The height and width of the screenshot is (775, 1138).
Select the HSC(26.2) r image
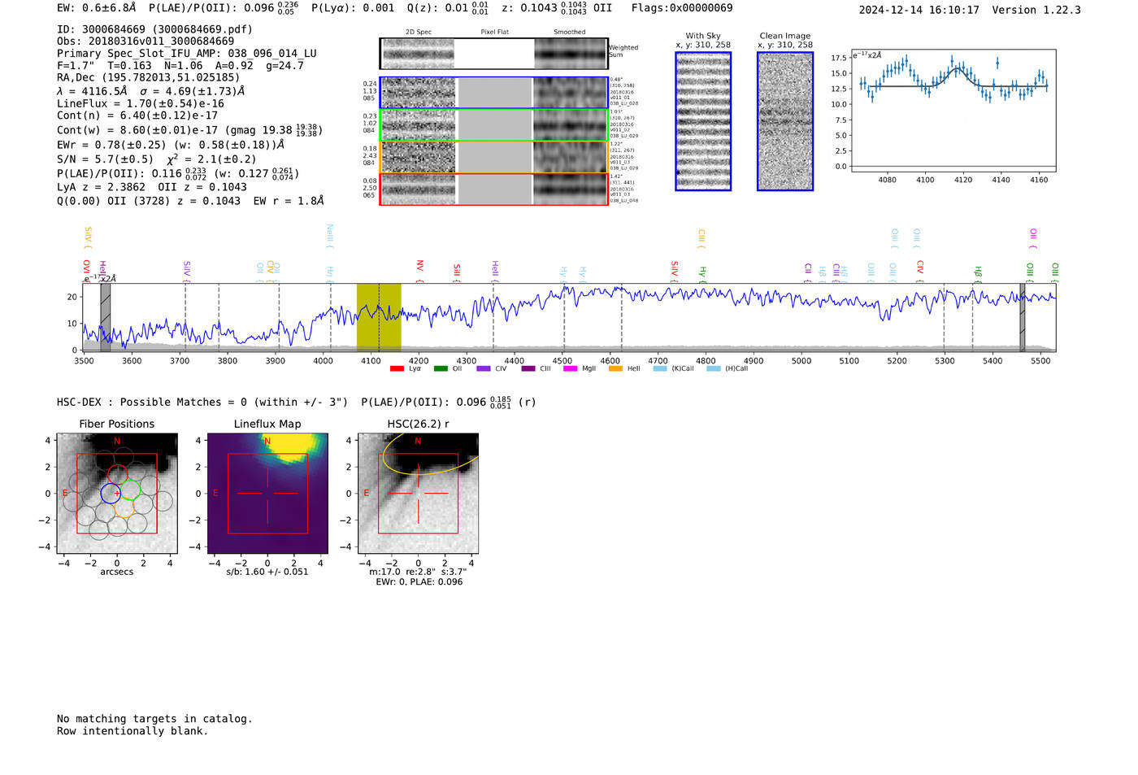point(418,494)
